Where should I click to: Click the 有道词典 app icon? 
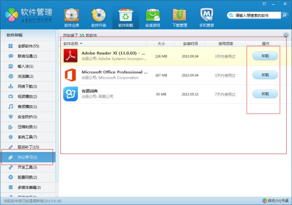(x=71, y=93)
